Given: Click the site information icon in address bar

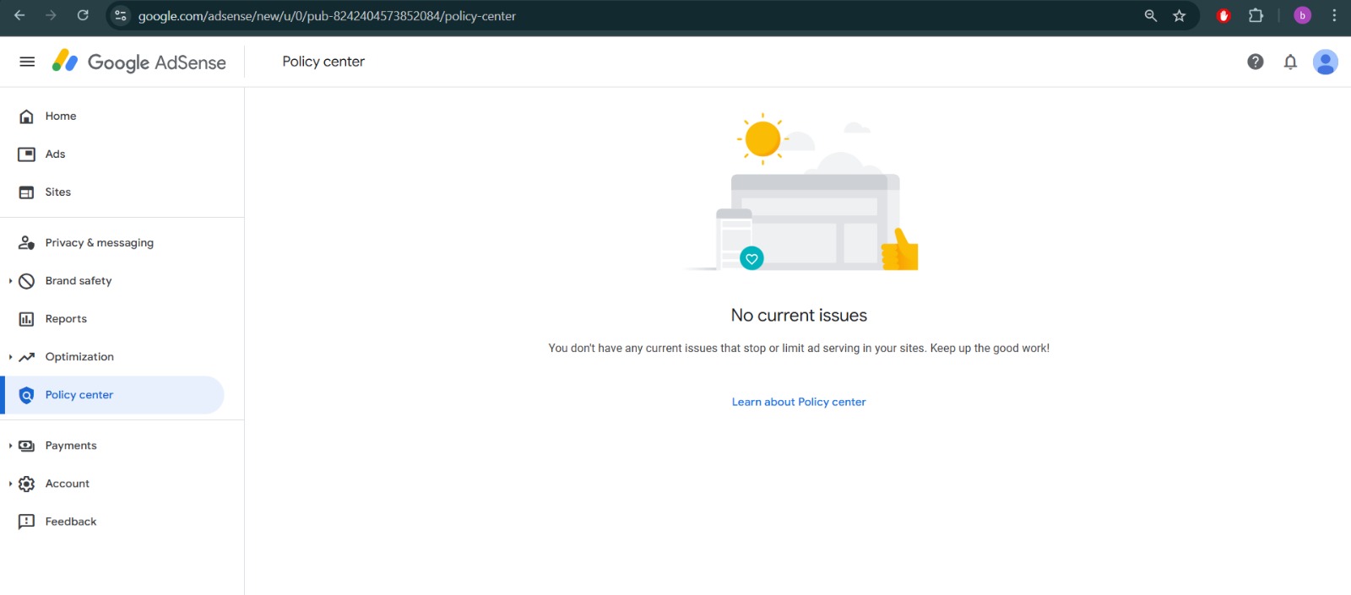Looking at the screenshot, I should point(121,15).
